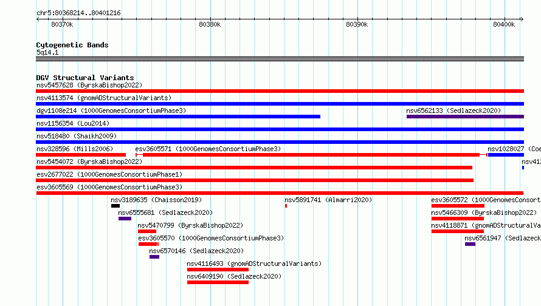Click the red bar under esv2677022
Viewport: 541px width, 306px height.
coord(255,180)
